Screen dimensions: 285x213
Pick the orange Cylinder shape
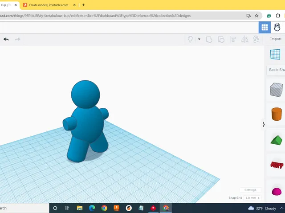tap(277, 114)
